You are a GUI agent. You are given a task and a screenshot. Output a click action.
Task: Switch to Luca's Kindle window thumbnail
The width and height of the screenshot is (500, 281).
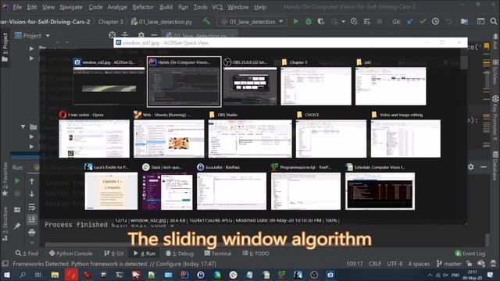[111, 187]
